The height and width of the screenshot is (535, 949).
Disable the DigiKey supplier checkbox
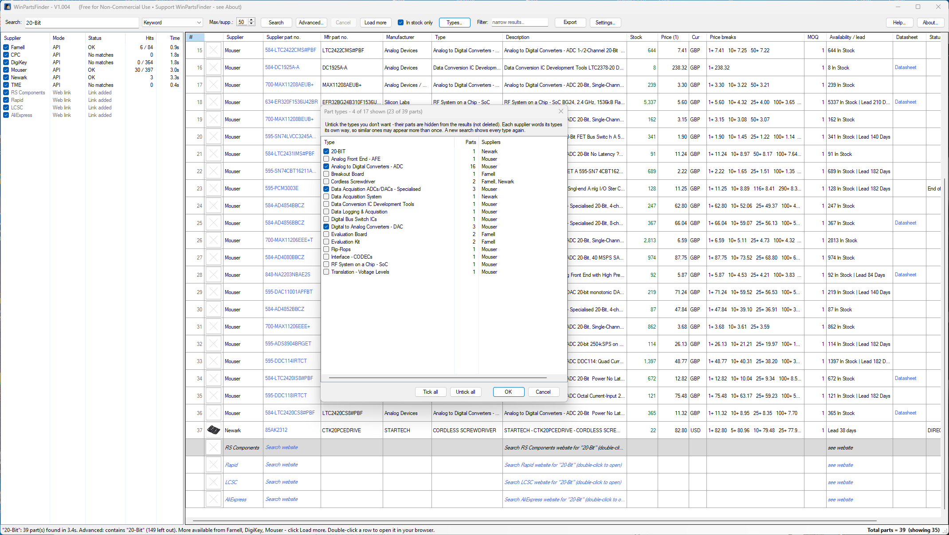[6, 62]
